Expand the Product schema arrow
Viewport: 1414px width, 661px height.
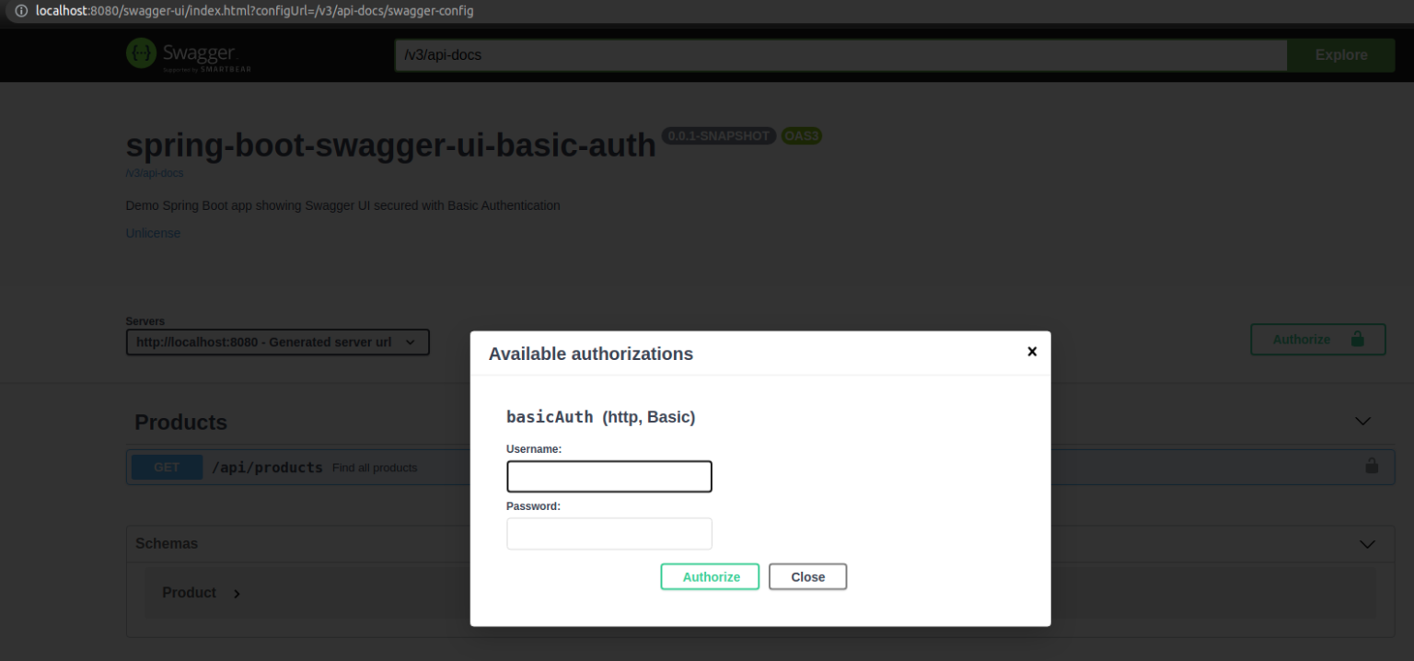pyautogui.click(x=237, y=594)
